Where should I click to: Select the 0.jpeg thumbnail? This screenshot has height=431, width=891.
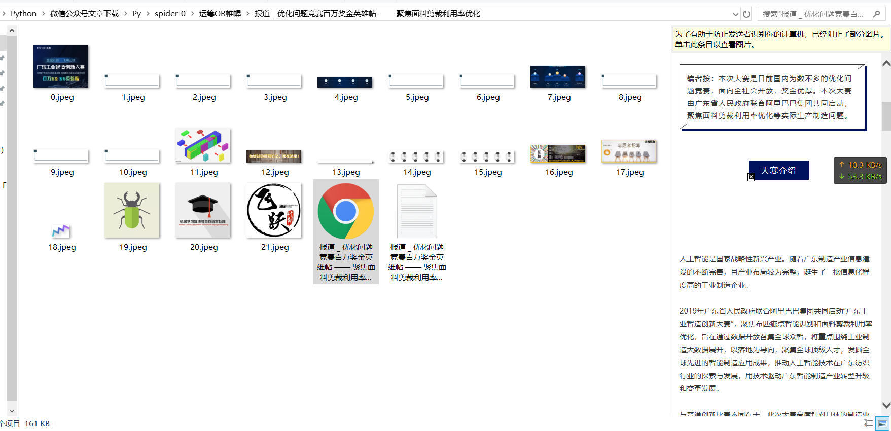[x=61, y=66]
